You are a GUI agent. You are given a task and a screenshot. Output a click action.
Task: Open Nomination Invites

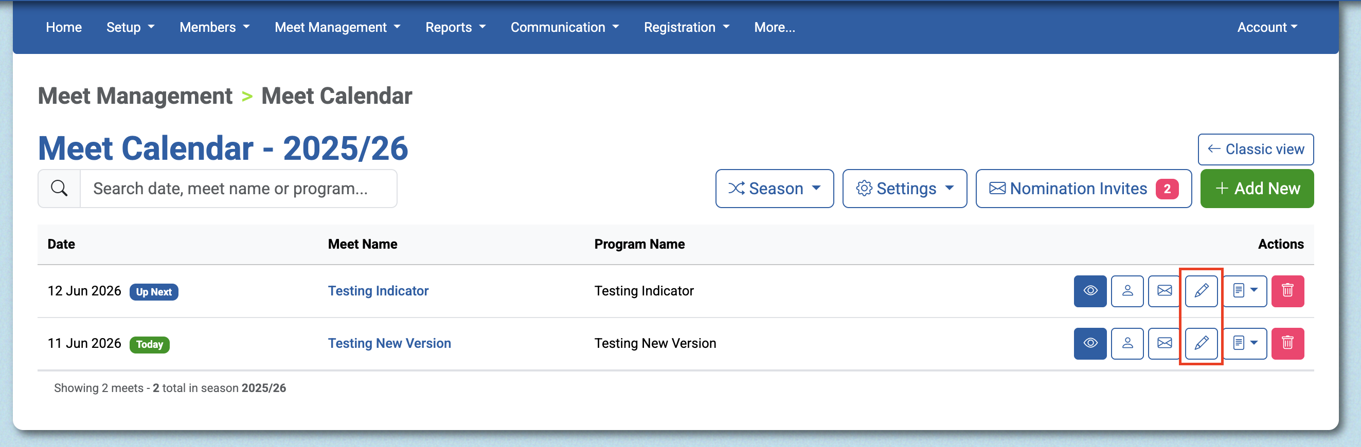point(1084,189)
